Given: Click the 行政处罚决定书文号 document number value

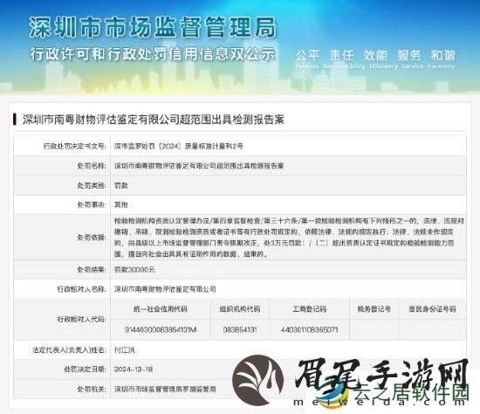Looking at the screenshot, I should [179, 146].
